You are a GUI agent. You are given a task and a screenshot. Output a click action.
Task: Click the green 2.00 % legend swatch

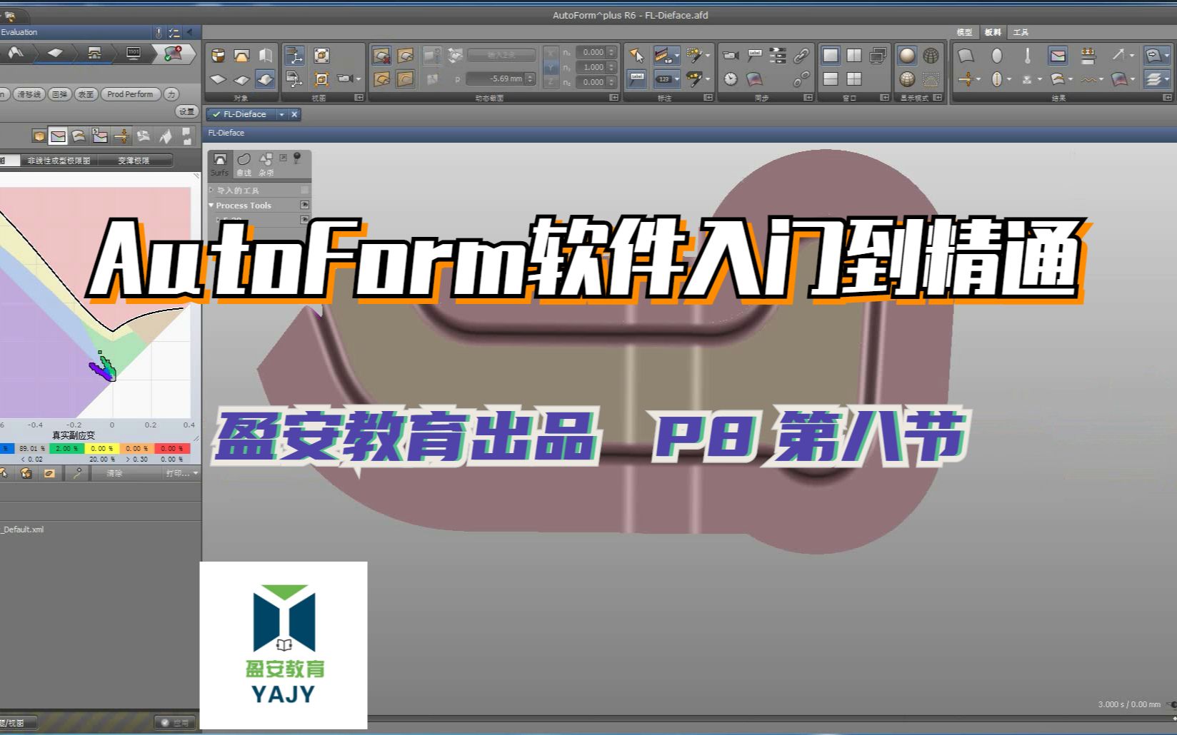coord(66,449)
